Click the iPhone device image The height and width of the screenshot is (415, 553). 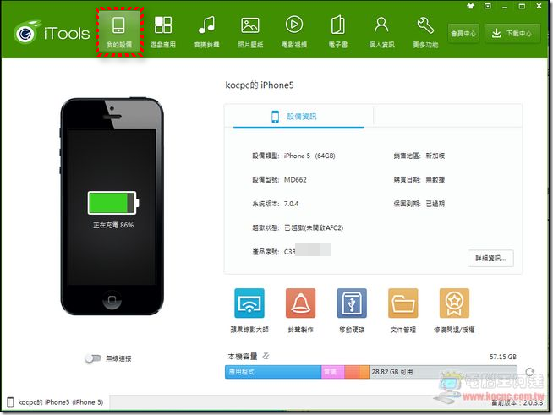[112, 206]
